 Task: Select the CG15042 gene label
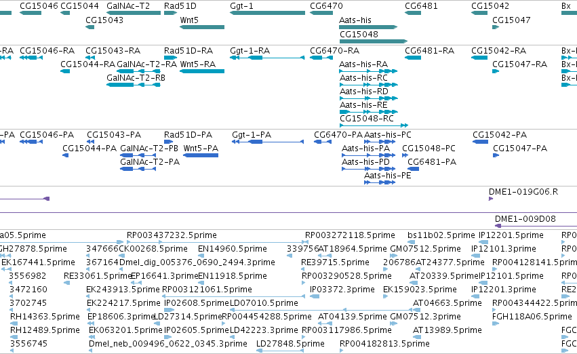click(490, 6)
